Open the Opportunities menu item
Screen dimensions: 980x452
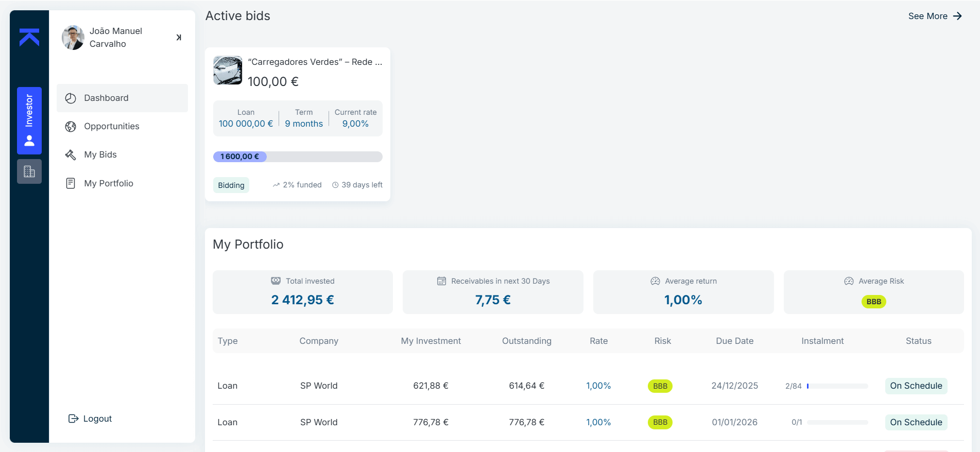(112, 127)
